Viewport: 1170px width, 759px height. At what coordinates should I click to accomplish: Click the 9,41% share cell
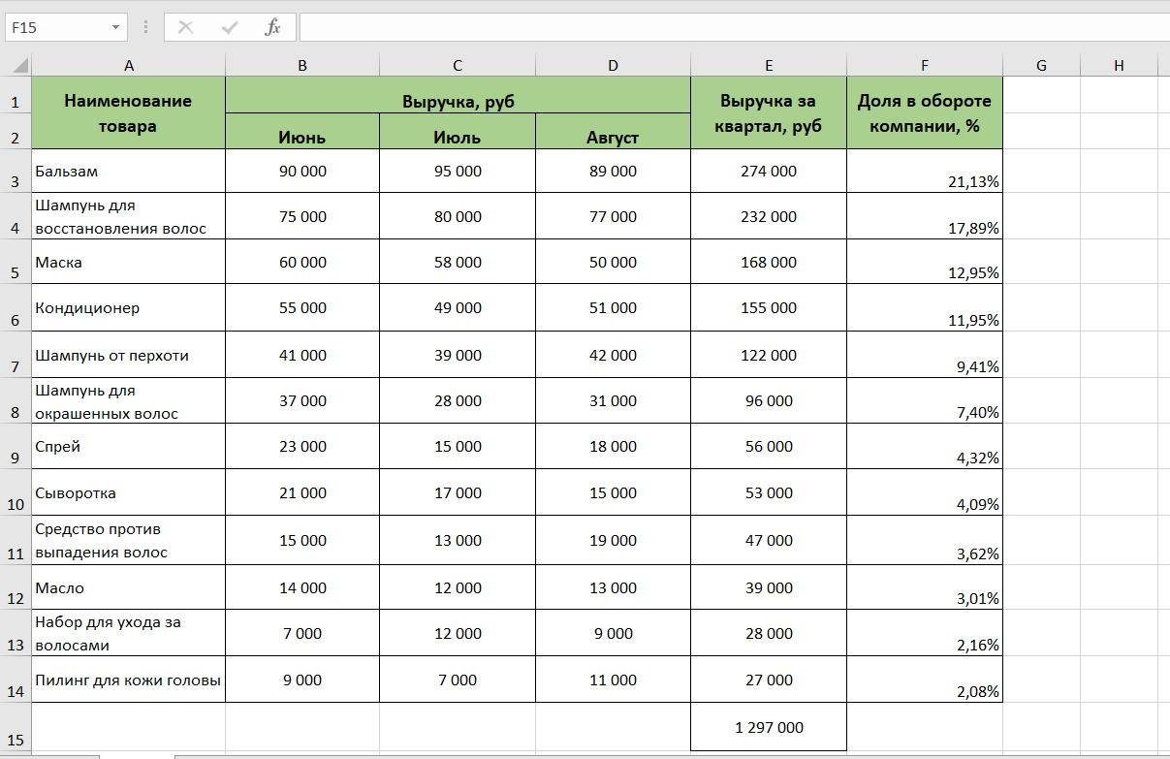[x=925, y=355]
